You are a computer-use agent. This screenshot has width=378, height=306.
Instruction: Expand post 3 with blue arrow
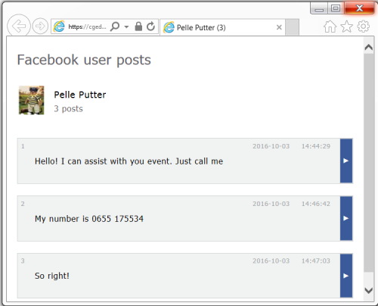[x=346, y=276]
